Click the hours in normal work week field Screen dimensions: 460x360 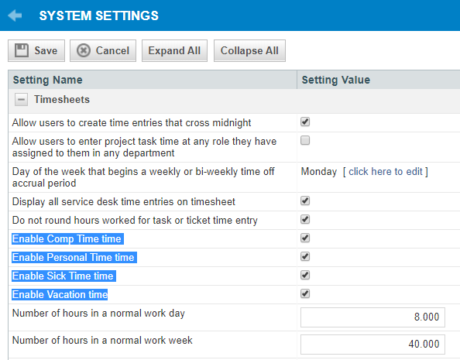coord(372,345)
